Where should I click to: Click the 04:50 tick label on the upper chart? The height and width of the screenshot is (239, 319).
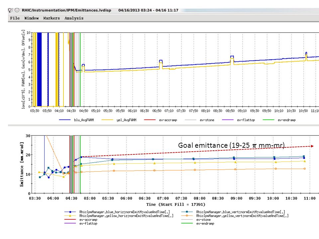(83, 111)
